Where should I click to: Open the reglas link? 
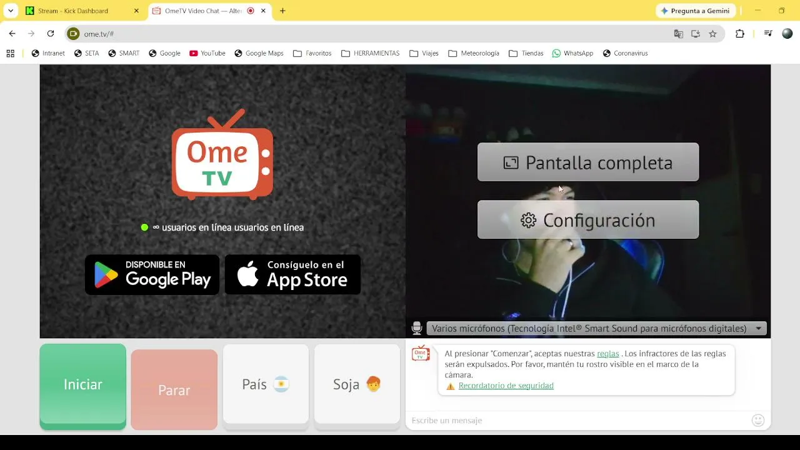click(608, 354)
